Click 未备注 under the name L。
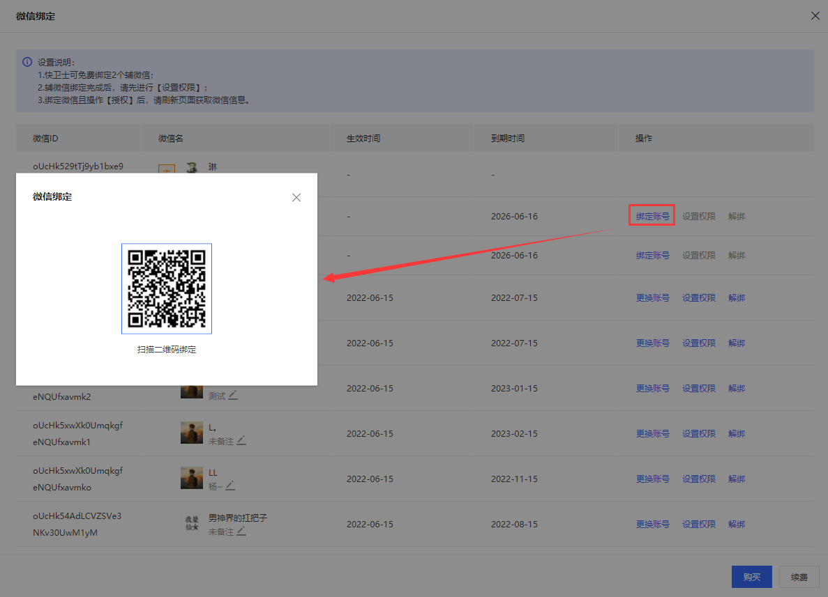828x597 pixels. coord(220,441)
